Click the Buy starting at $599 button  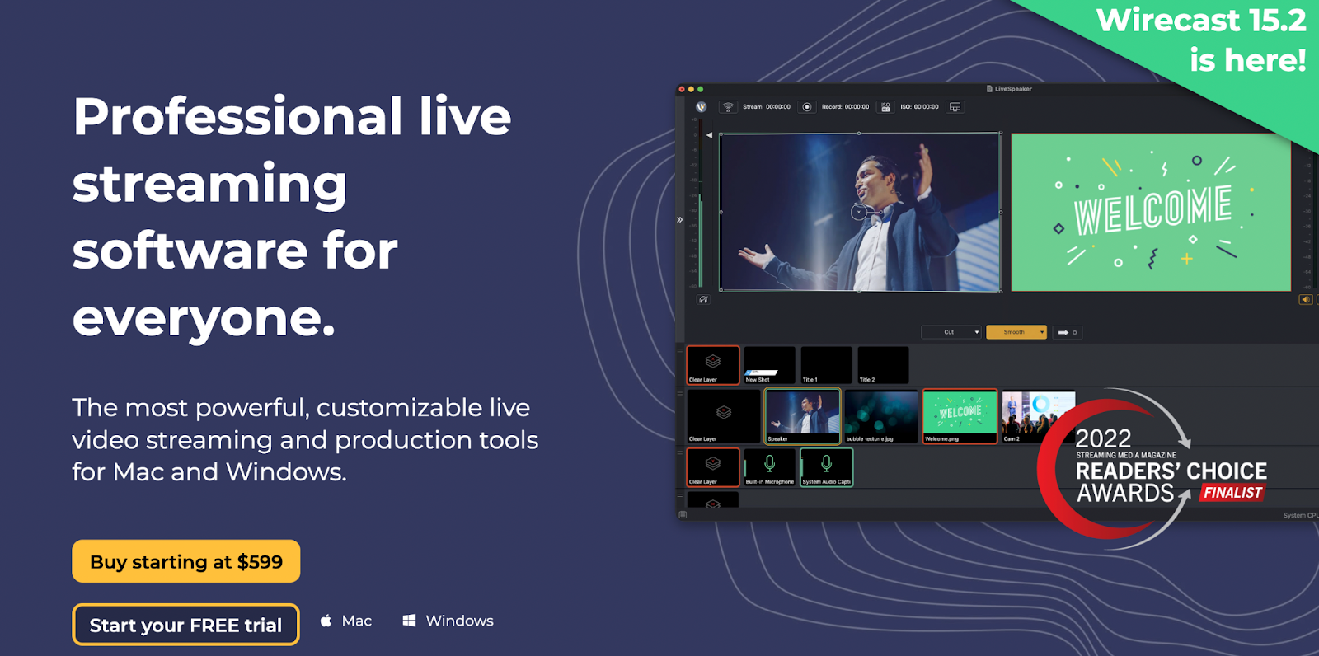[x=186, y=561]
